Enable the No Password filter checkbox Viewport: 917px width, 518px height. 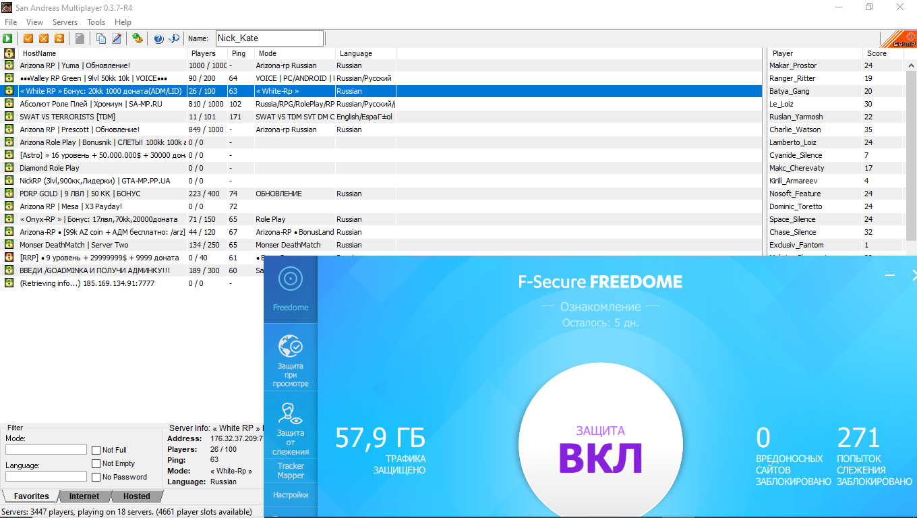(96, 477)
